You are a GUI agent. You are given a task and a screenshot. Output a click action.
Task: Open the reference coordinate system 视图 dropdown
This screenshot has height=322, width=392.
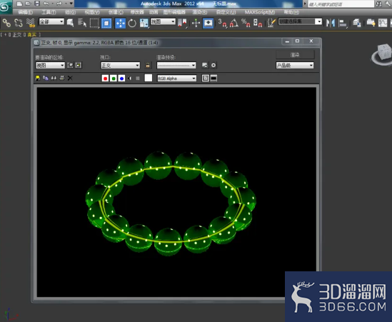[163, 21]
